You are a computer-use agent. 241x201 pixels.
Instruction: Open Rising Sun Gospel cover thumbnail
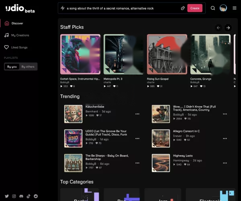167,54
